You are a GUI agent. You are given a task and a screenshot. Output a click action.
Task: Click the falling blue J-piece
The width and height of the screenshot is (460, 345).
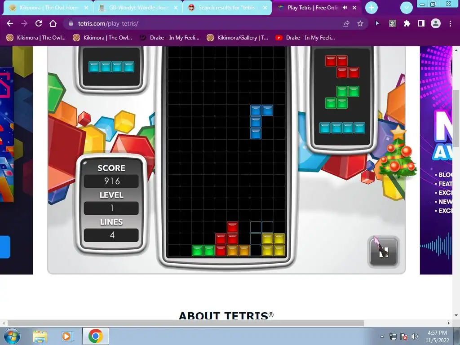tap(256, 122)
